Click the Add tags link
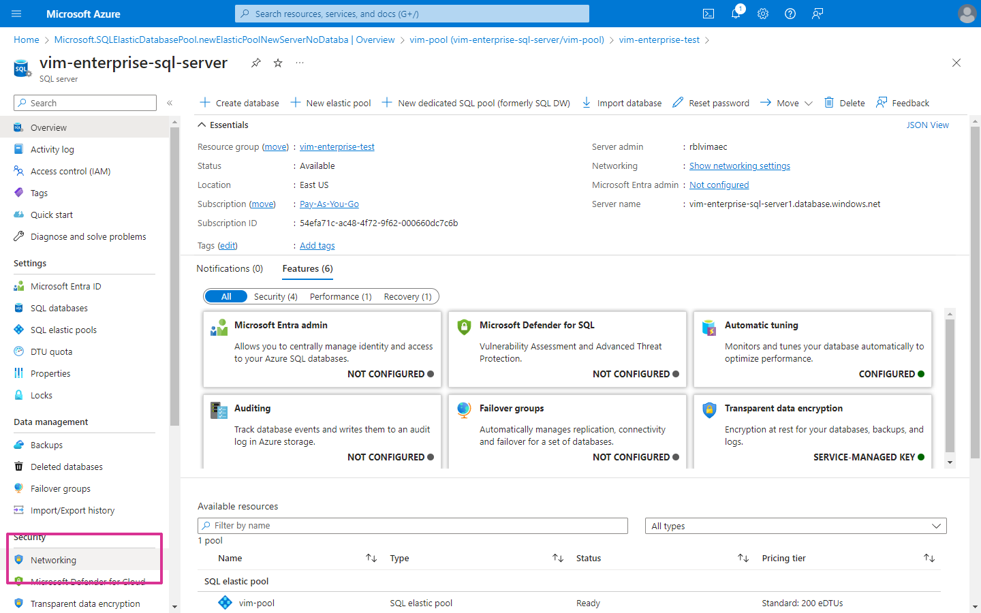Screen dimensions: 981x613 click(317, 245)
